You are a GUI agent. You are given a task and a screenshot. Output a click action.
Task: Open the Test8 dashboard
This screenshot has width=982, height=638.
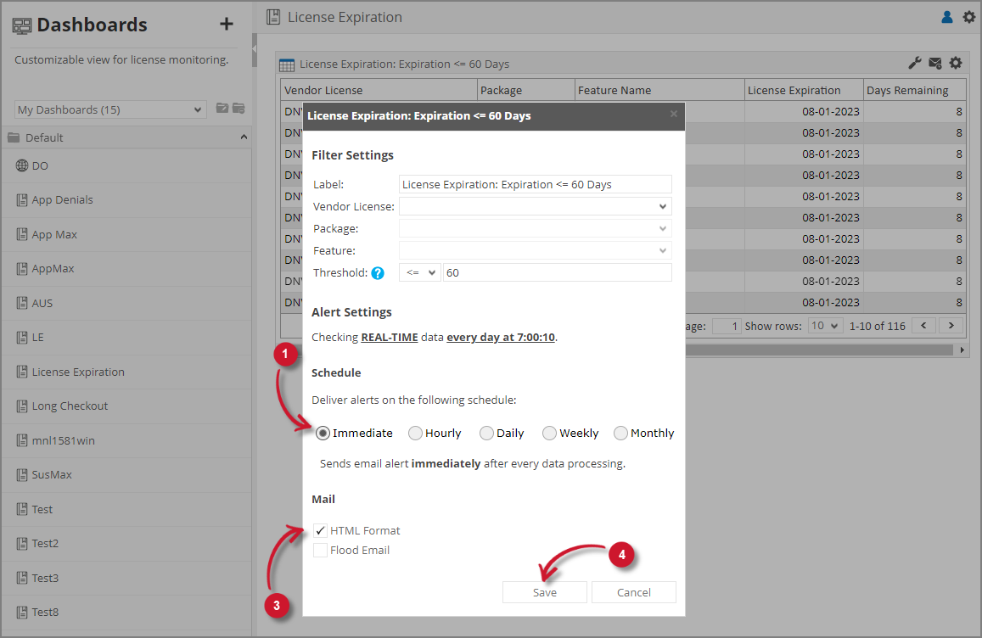pos(126,613)
